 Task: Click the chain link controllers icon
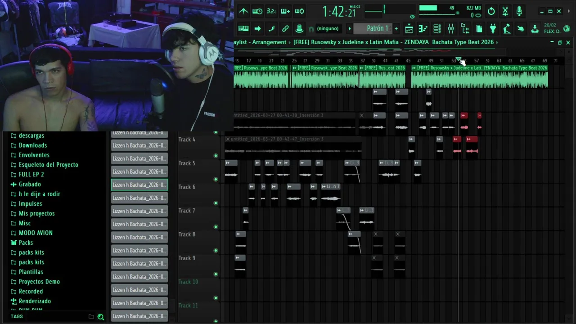285,28
